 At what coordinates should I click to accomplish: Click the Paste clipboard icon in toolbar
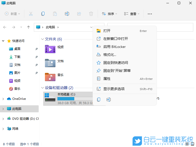tap(55, 14)
